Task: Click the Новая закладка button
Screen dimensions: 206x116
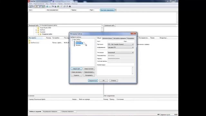Action: click(77, 72)
